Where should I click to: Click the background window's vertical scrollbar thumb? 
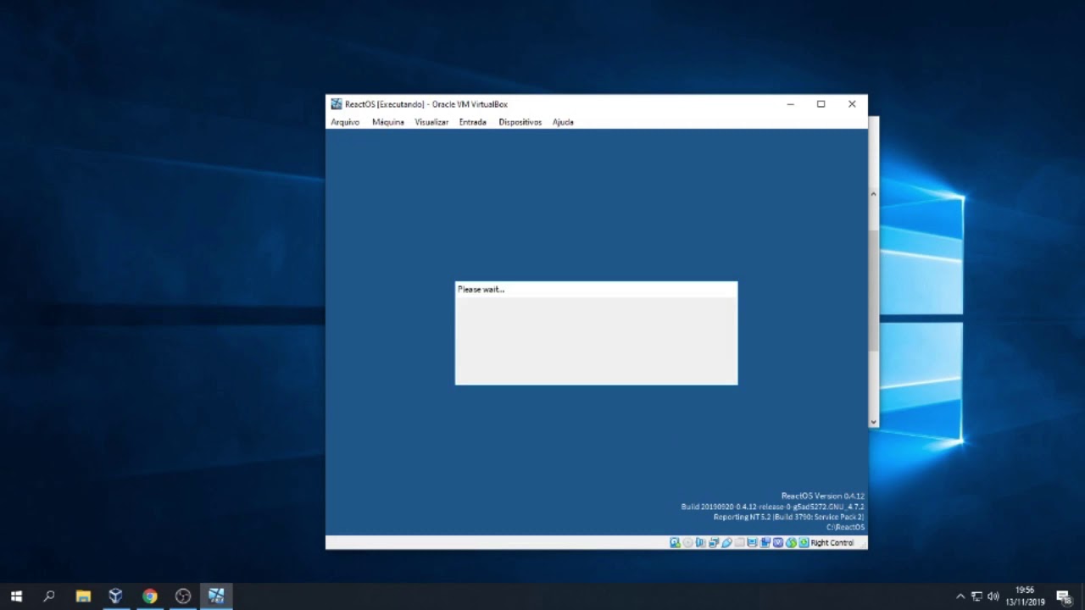click(874, 290)
